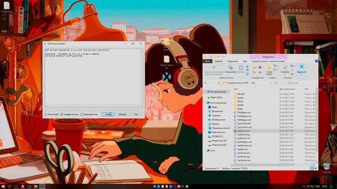Go up one folder level arrow
Viewport: 337px width, 189px height.
pyautogui.click(x=219, y=83)
